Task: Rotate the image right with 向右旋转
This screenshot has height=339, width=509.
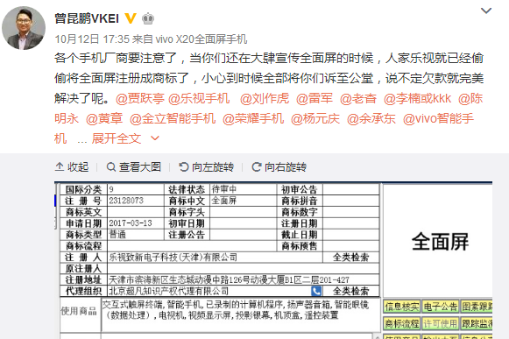Action: click(279, 167)
